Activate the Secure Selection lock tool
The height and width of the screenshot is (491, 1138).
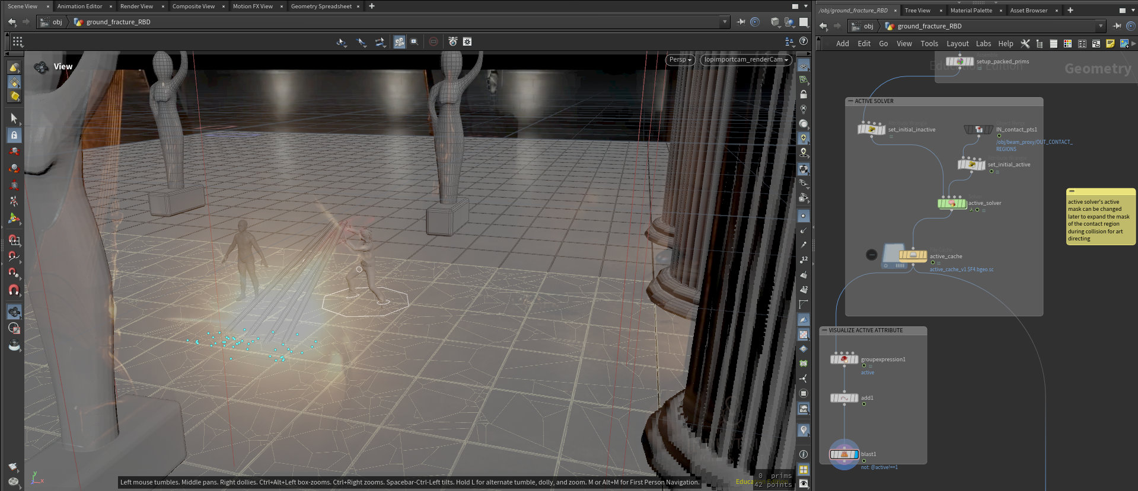point(14,135)
